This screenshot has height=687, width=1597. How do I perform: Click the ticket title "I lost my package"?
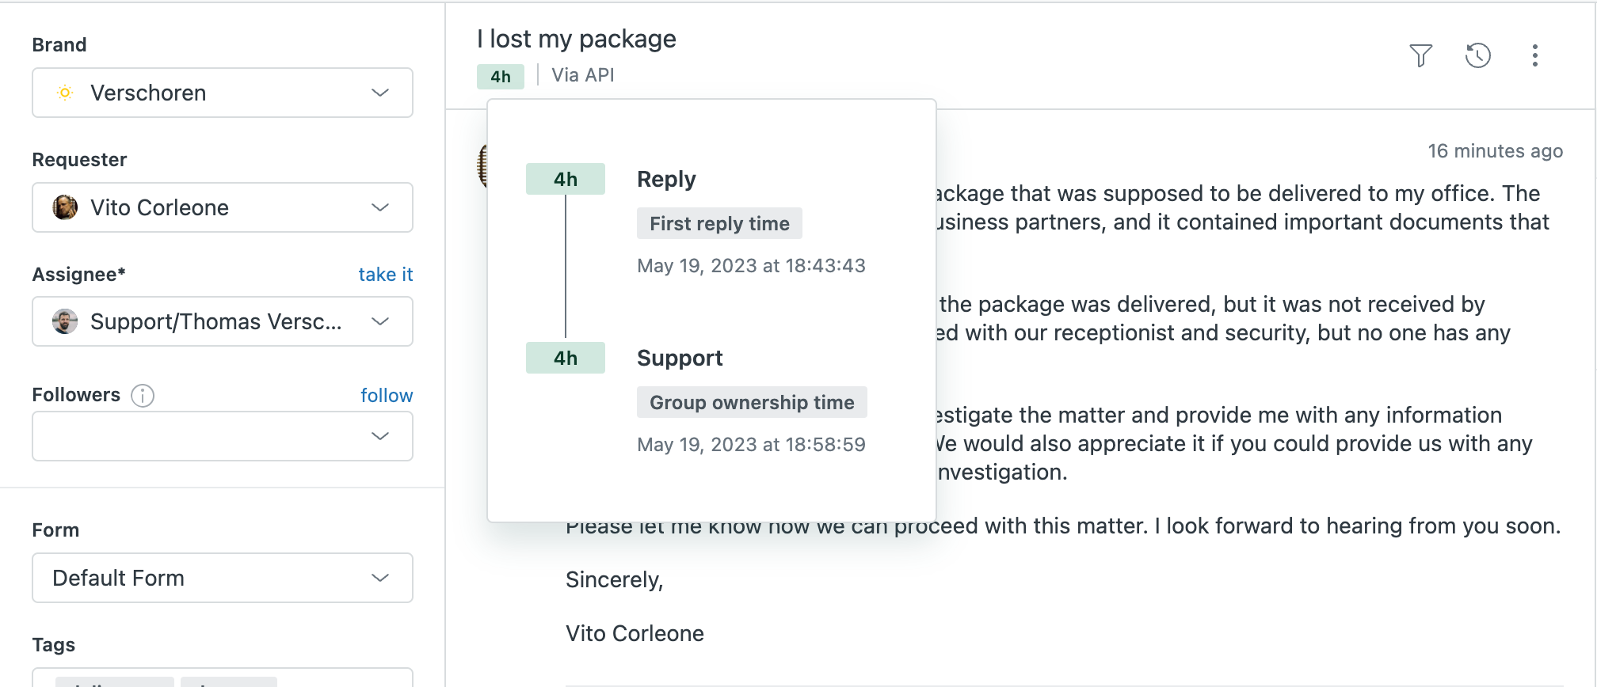click(576, 39)
